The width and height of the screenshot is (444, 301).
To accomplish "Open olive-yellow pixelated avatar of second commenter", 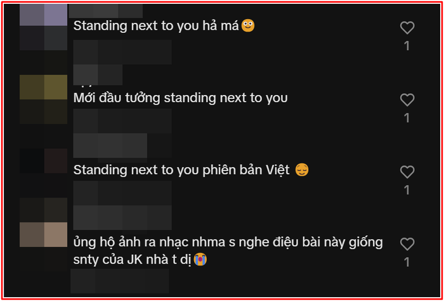I will coord(43,99).
